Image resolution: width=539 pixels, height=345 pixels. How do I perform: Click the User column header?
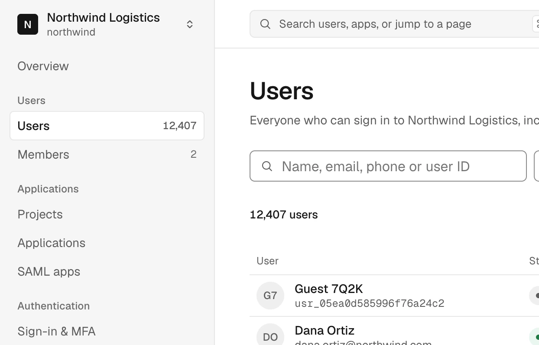point(267,260)
